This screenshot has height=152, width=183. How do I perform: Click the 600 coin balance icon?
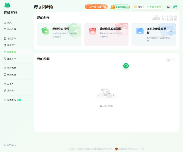pos(135,7)
